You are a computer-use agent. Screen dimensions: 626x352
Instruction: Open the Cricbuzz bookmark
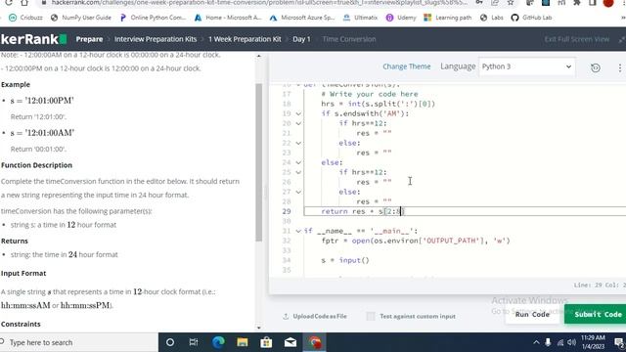26,18
